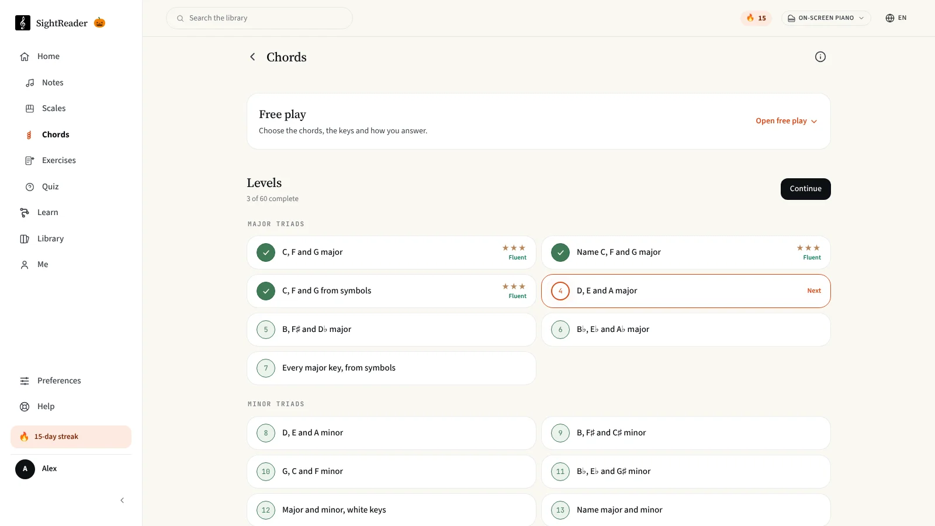Open level 10 G, C and F minor
The width and height of the screenshot is (935, 526).
pos(391,472)
